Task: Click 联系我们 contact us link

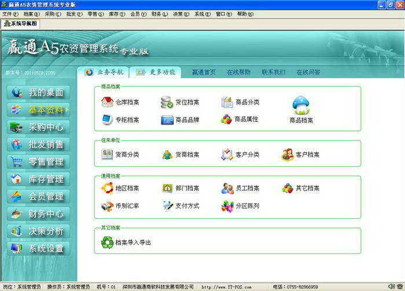Action: [x=273, y=72]
